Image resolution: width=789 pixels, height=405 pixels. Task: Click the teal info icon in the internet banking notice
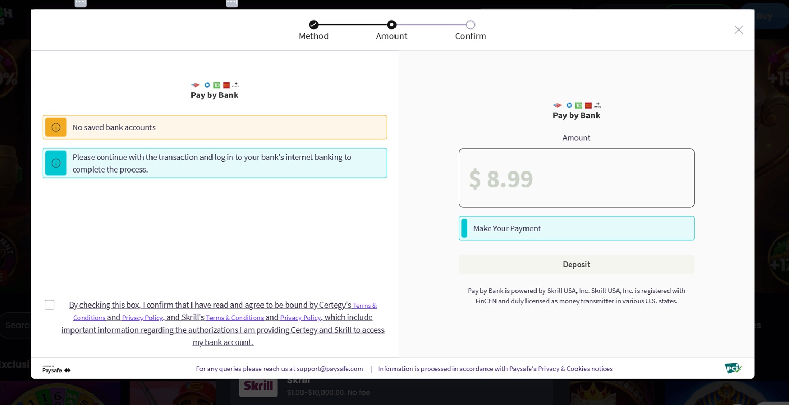(x=56, y=163)
